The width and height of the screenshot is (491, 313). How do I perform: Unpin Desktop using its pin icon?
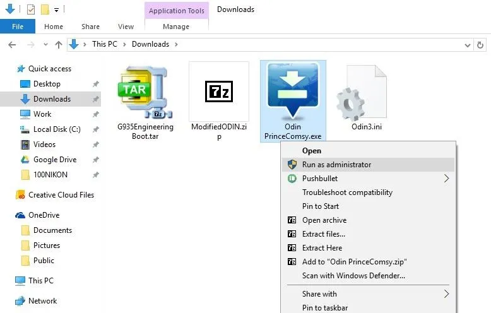pos(96,84)
